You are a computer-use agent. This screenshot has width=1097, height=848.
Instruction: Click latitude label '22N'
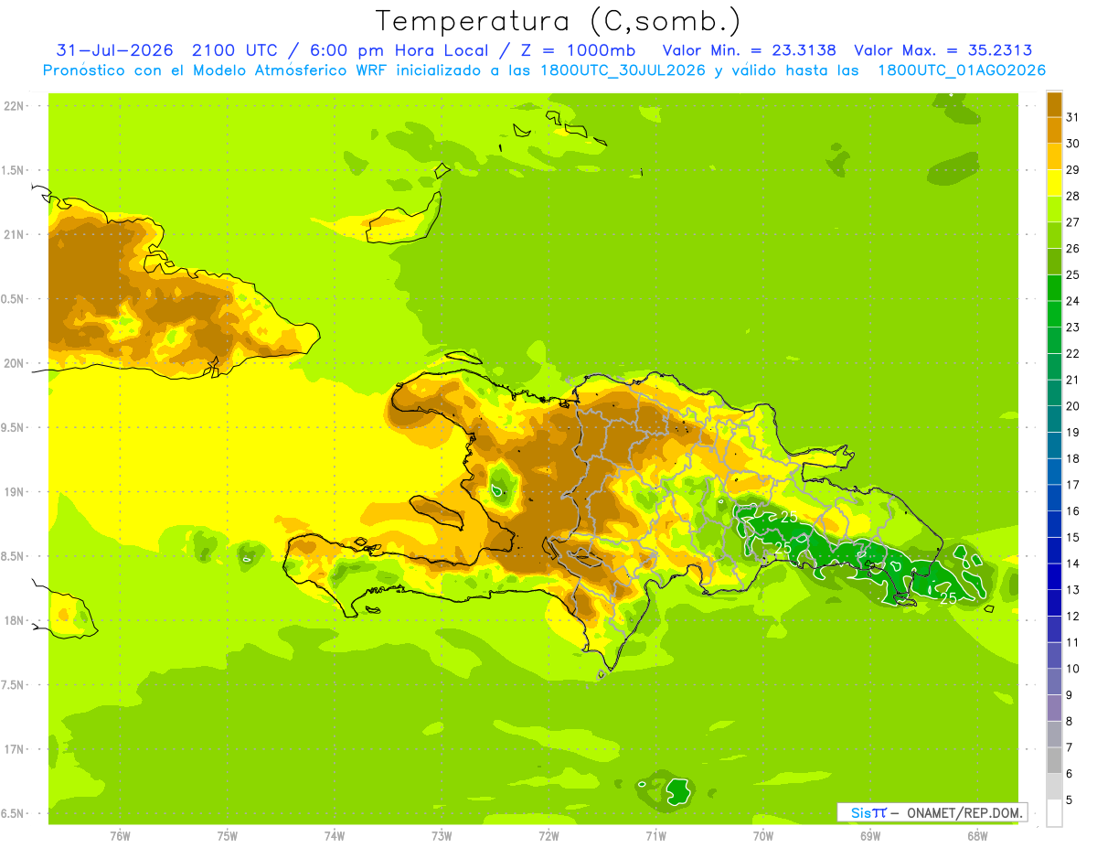14,106
